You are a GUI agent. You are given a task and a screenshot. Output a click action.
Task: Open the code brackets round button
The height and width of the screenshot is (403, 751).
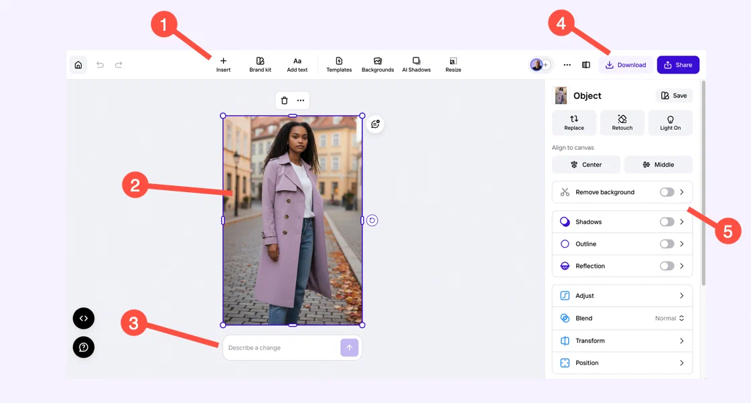pos(83,318)
